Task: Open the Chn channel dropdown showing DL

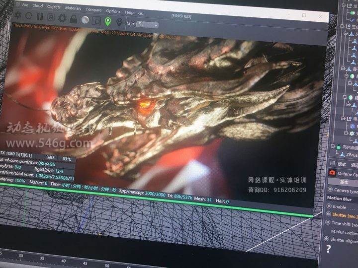Action: [x=147, y=24]
